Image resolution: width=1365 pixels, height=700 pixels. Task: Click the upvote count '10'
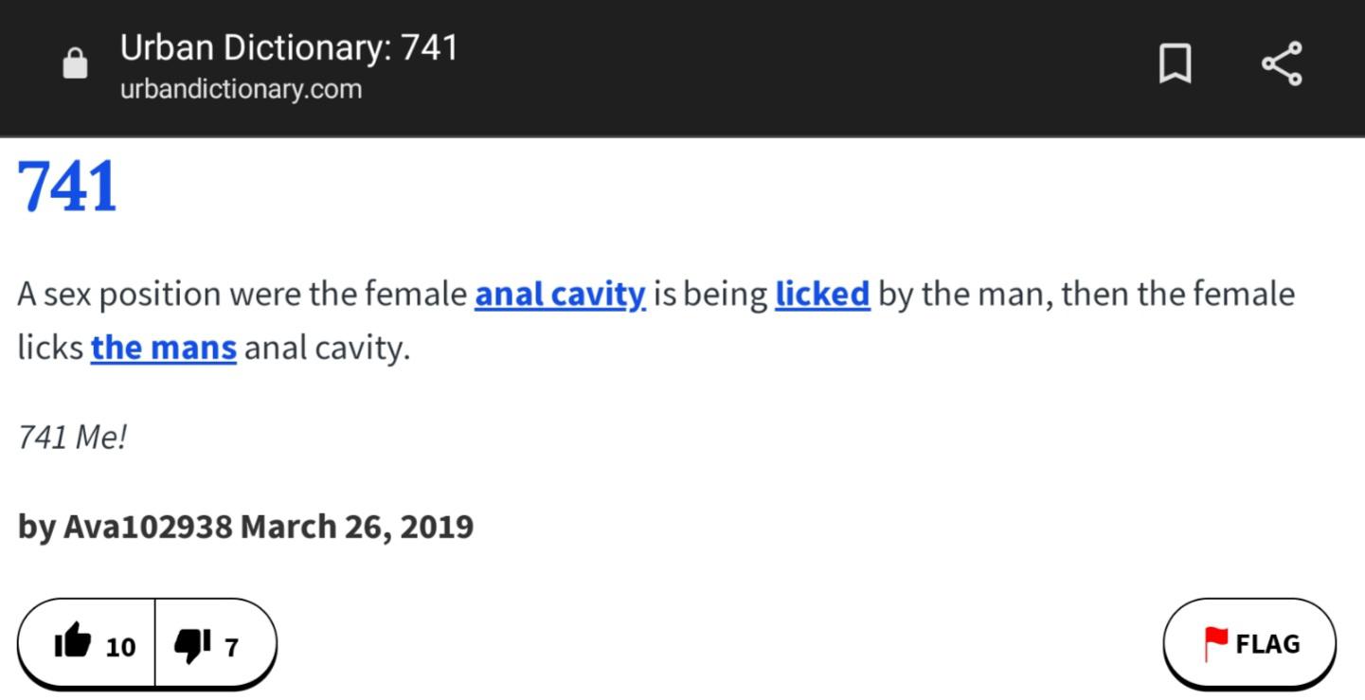point(120,647)
